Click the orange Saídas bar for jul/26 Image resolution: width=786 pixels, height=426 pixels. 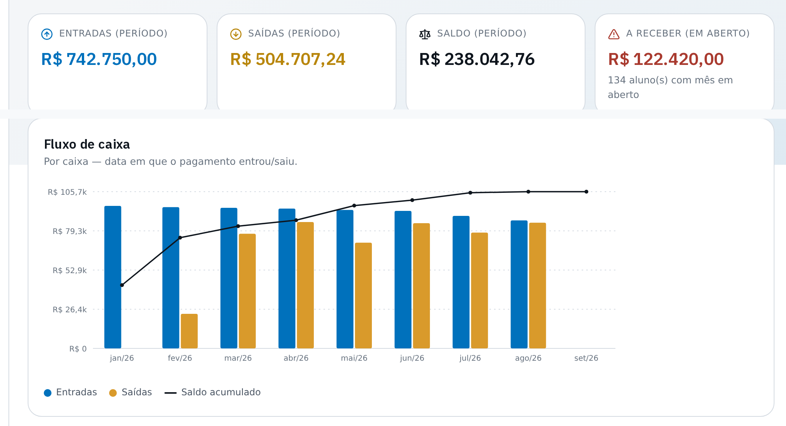[479, 290]
